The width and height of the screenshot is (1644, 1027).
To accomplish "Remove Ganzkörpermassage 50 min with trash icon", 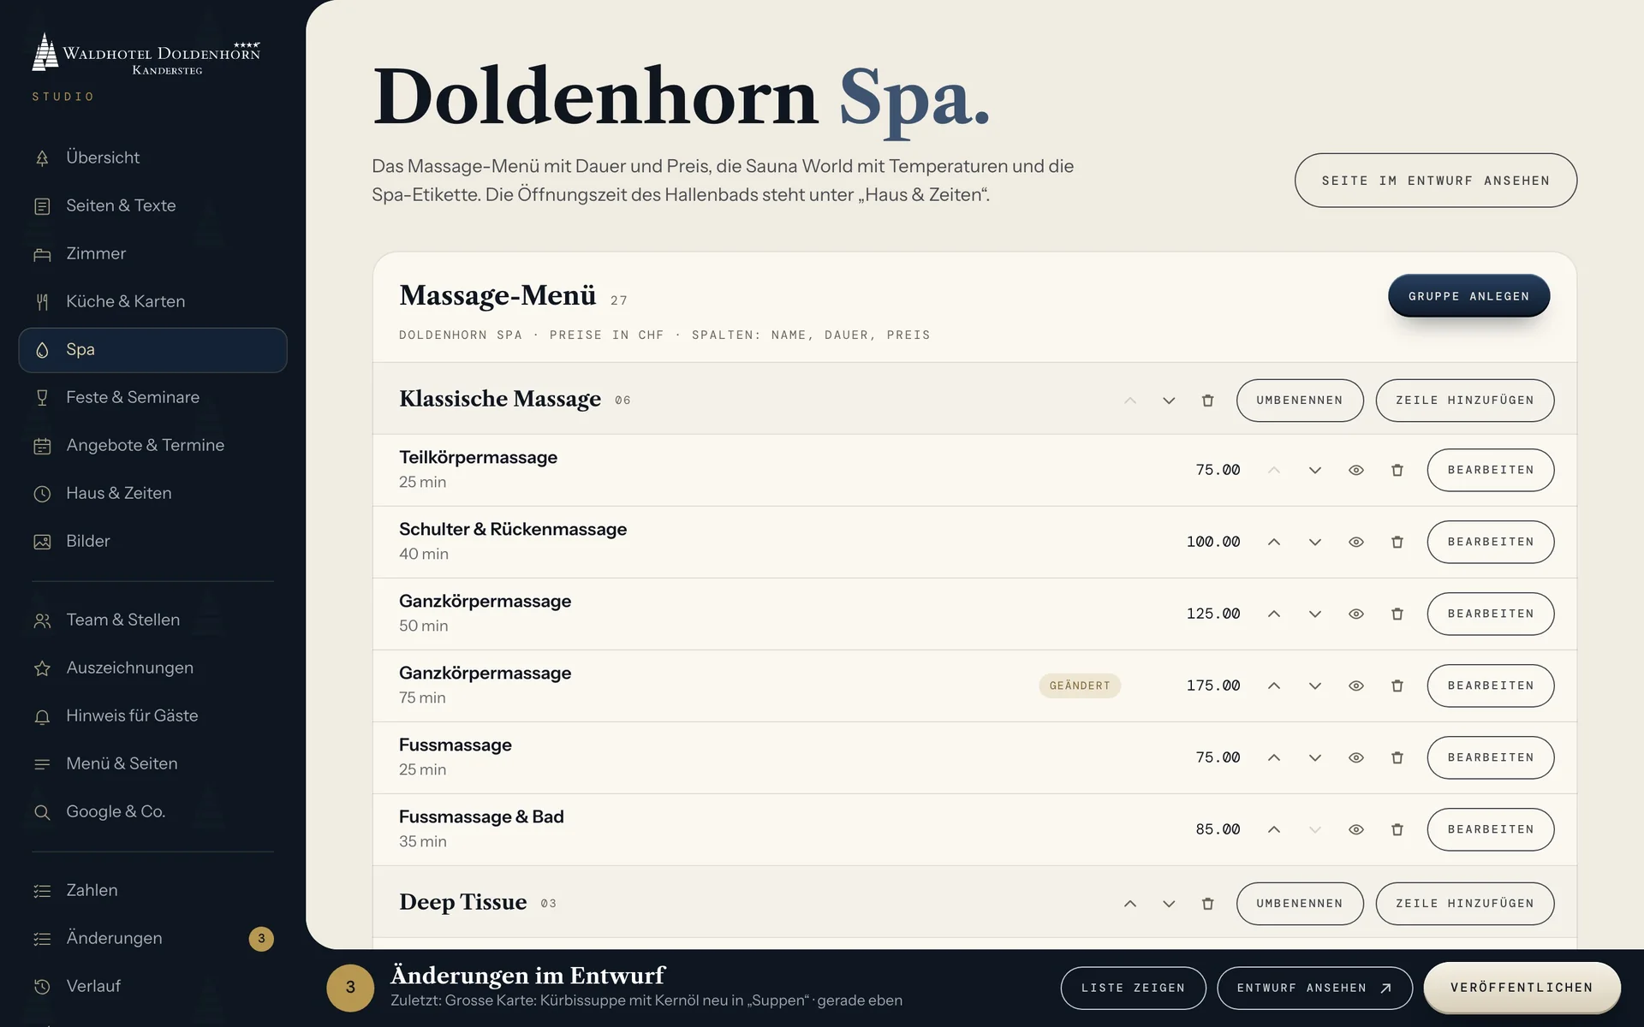I will 1397,614.
